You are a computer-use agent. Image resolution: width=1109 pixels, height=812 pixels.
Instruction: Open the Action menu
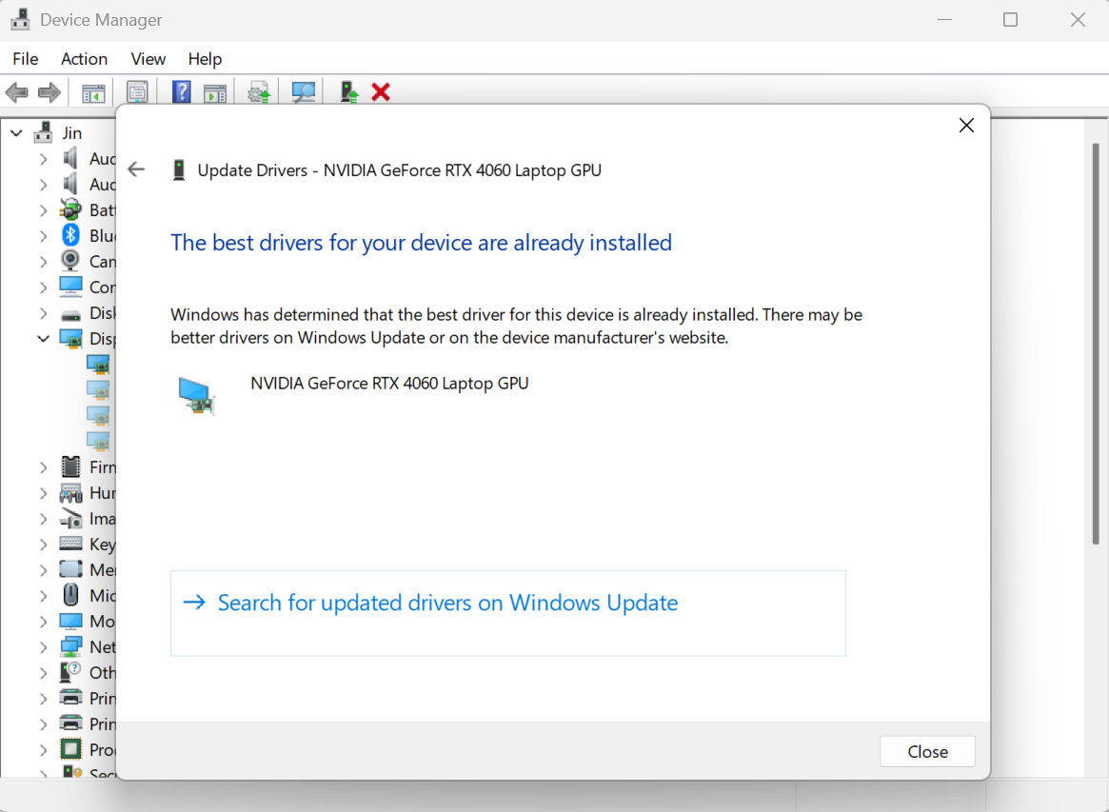84,59
